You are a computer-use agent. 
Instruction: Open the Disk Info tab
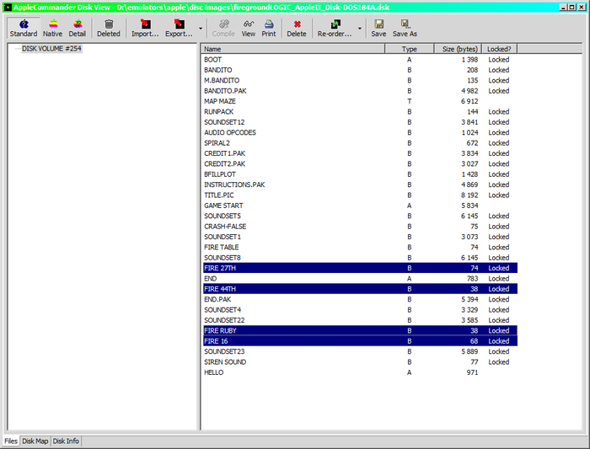click(66, 441)
